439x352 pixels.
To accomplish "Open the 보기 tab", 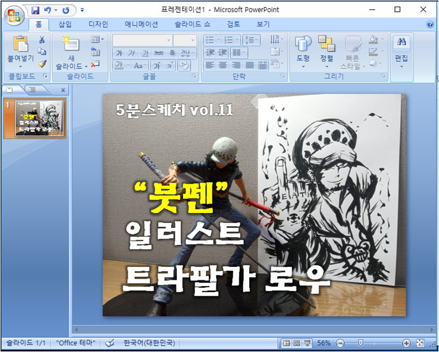I will 263,24.
